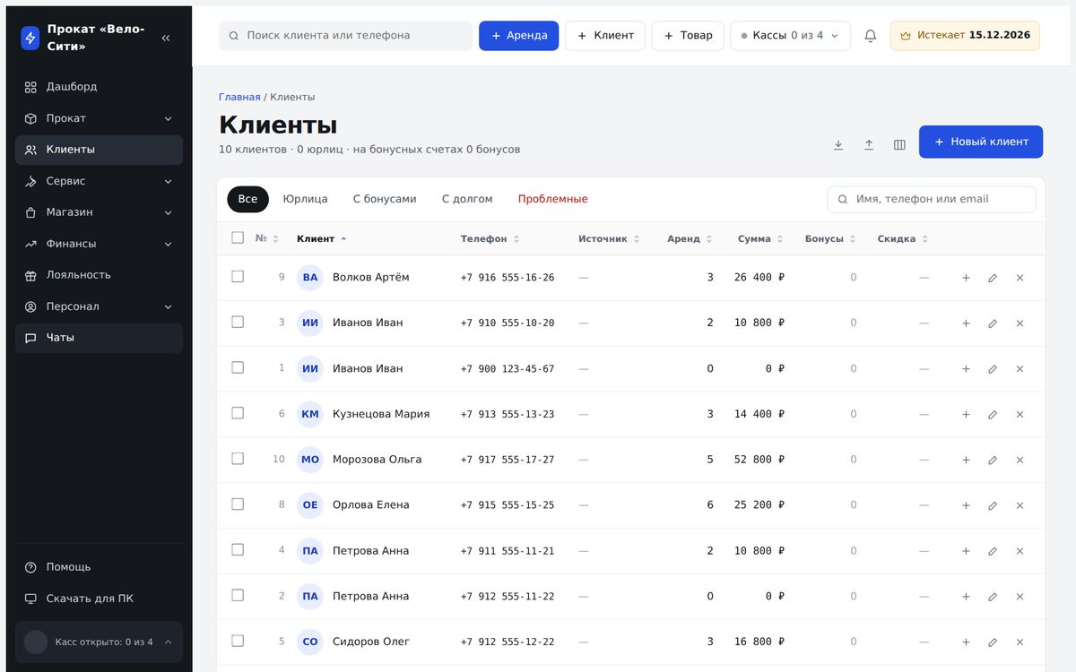The height and width of the screenshot is (672, 1076).
Task: Delete client with phone +7 900 123-45-67
Action: point(1020,369)
